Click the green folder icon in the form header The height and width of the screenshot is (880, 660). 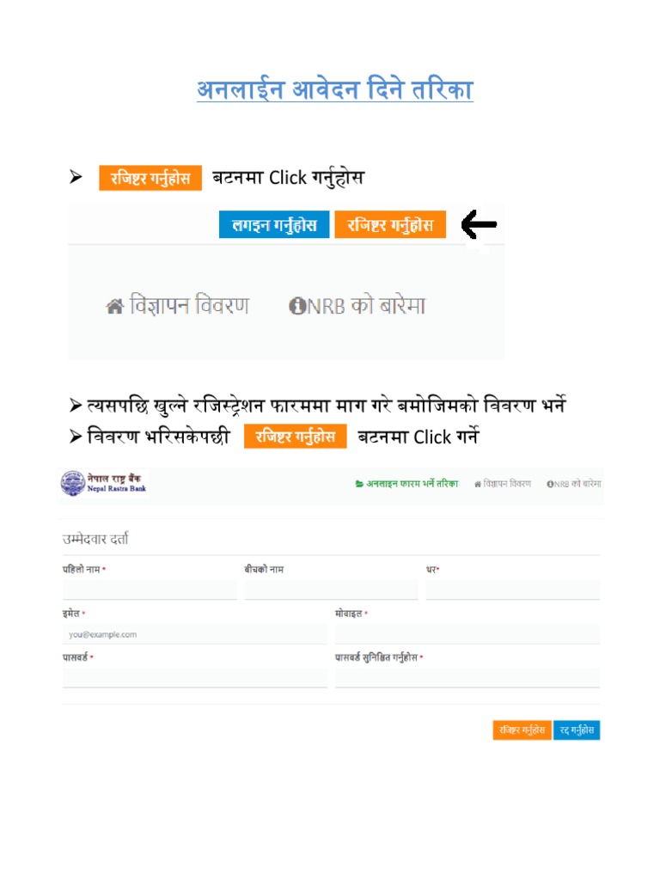pyautogui.click(x=359, y=484)
